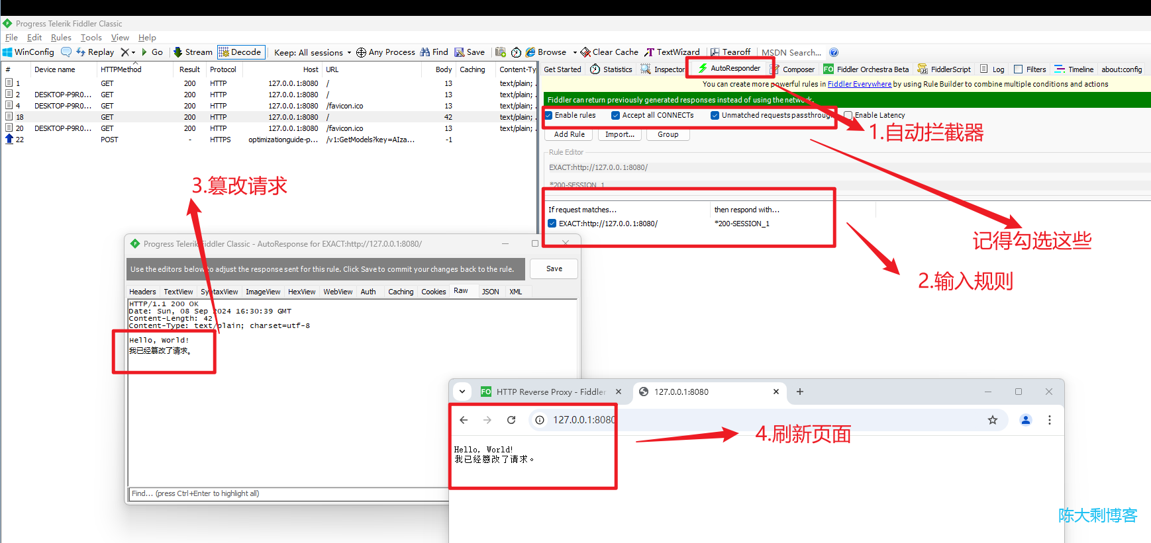Click the Any Process crosshair target
The height and width of the screenshot is (543, 1151).
(385, 52)
